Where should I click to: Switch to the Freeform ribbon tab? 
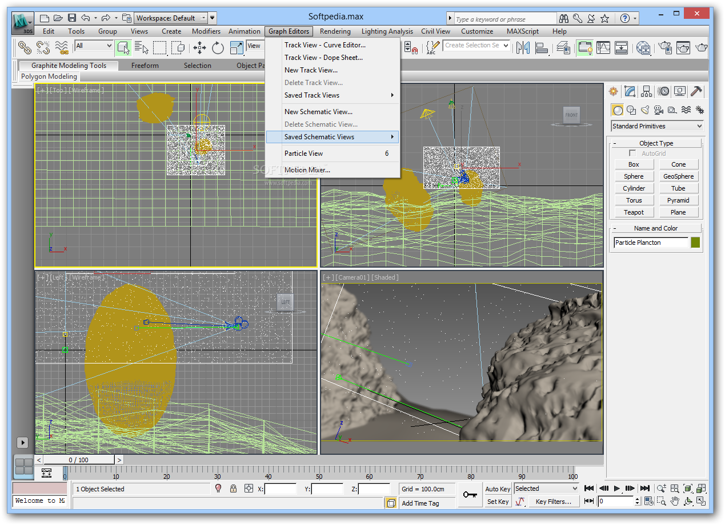(145, 66)
